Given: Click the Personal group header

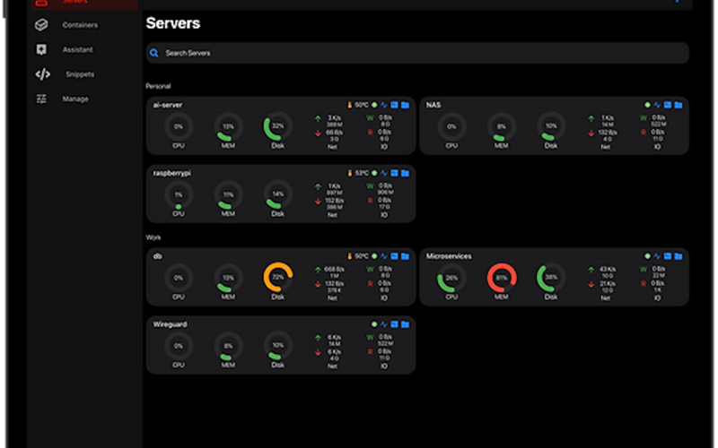Looking at the screenshot, I should pos(158,86).
